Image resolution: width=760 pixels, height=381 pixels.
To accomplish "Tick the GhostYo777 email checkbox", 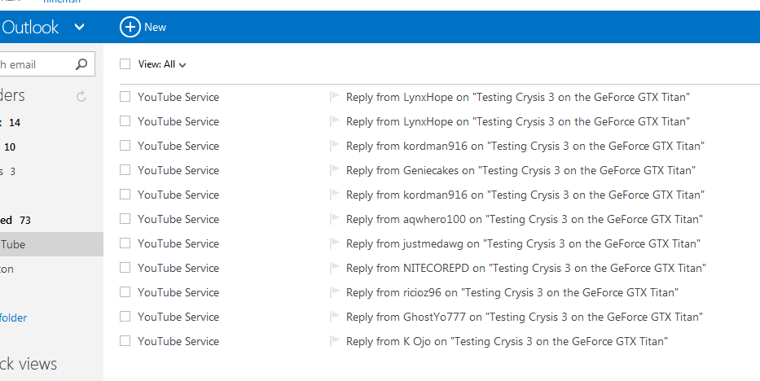I will point(125,317).
